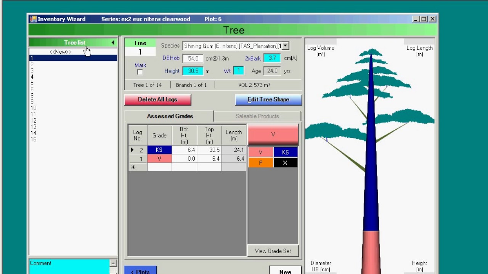
Task: Click the Edit Tree Shape button
Action: tap(268, 100)
